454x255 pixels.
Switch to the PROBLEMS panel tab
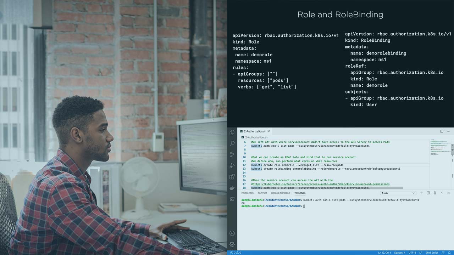point(247,193)
